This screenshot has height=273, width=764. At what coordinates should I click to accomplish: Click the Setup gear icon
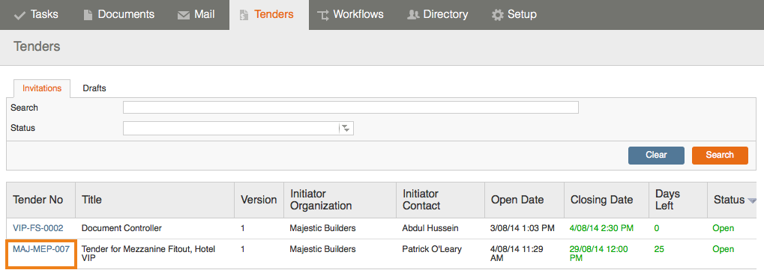coord(498,15)
